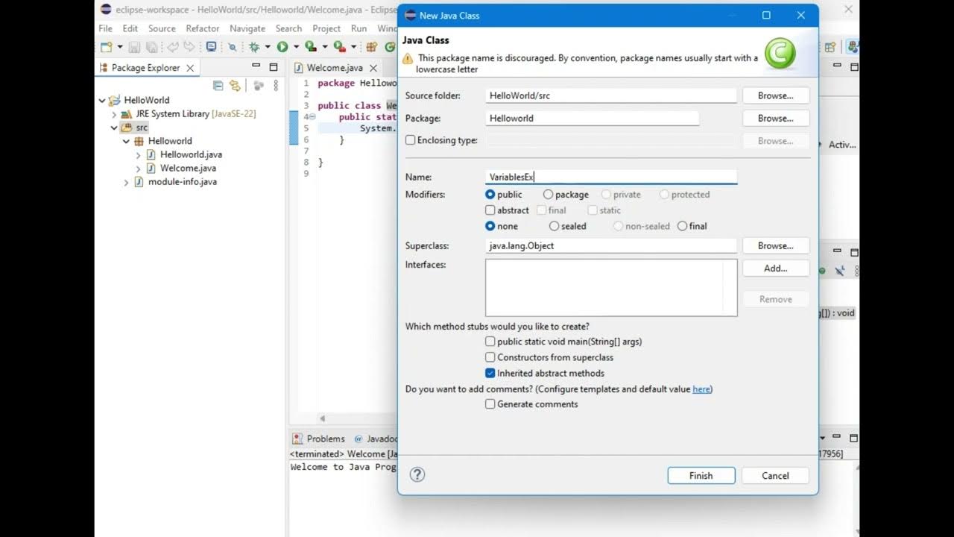Viewport: 954px width, 537px height.
Task: Click the Redo arrow toolbar icon
Action: click(x=189, y=47)
